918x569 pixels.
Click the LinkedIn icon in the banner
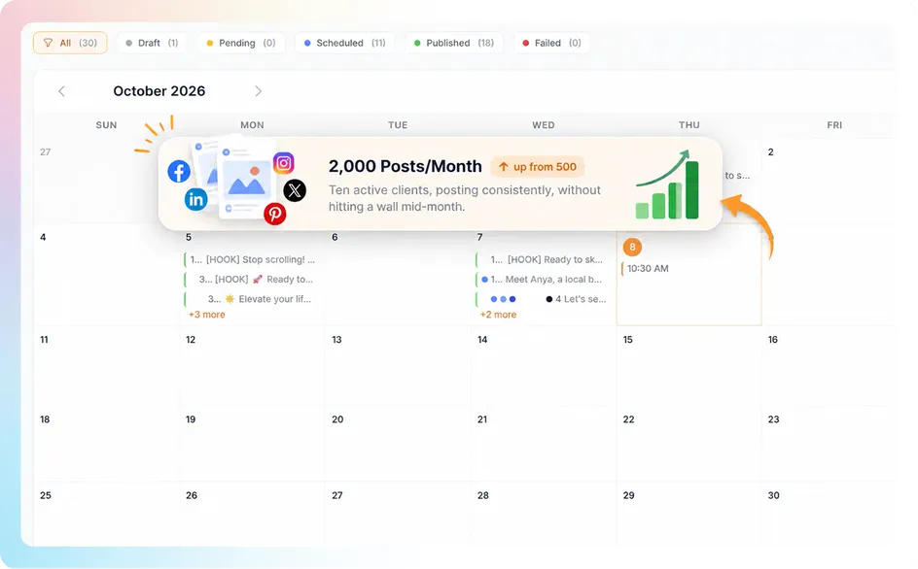point(196,199)
